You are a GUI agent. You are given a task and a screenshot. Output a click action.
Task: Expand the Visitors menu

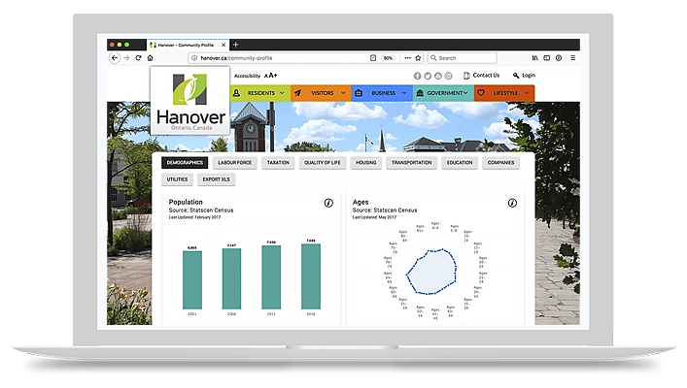pyautogui.click(x=321, y=93)
